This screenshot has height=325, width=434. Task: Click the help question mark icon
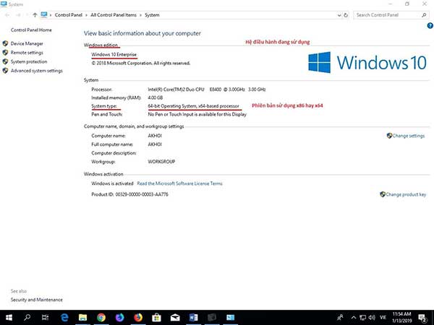point(430,26)
